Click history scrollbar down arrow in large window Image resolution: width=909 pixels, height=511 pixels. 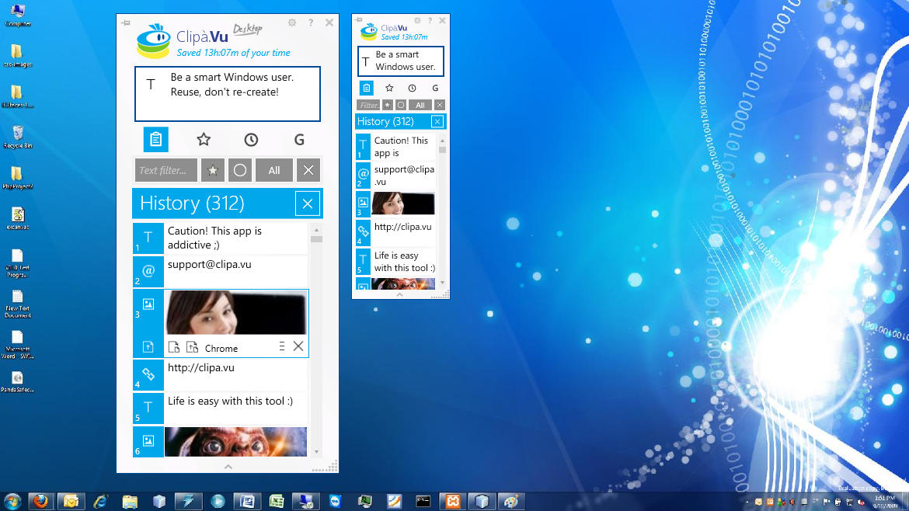tap(316, 452)
